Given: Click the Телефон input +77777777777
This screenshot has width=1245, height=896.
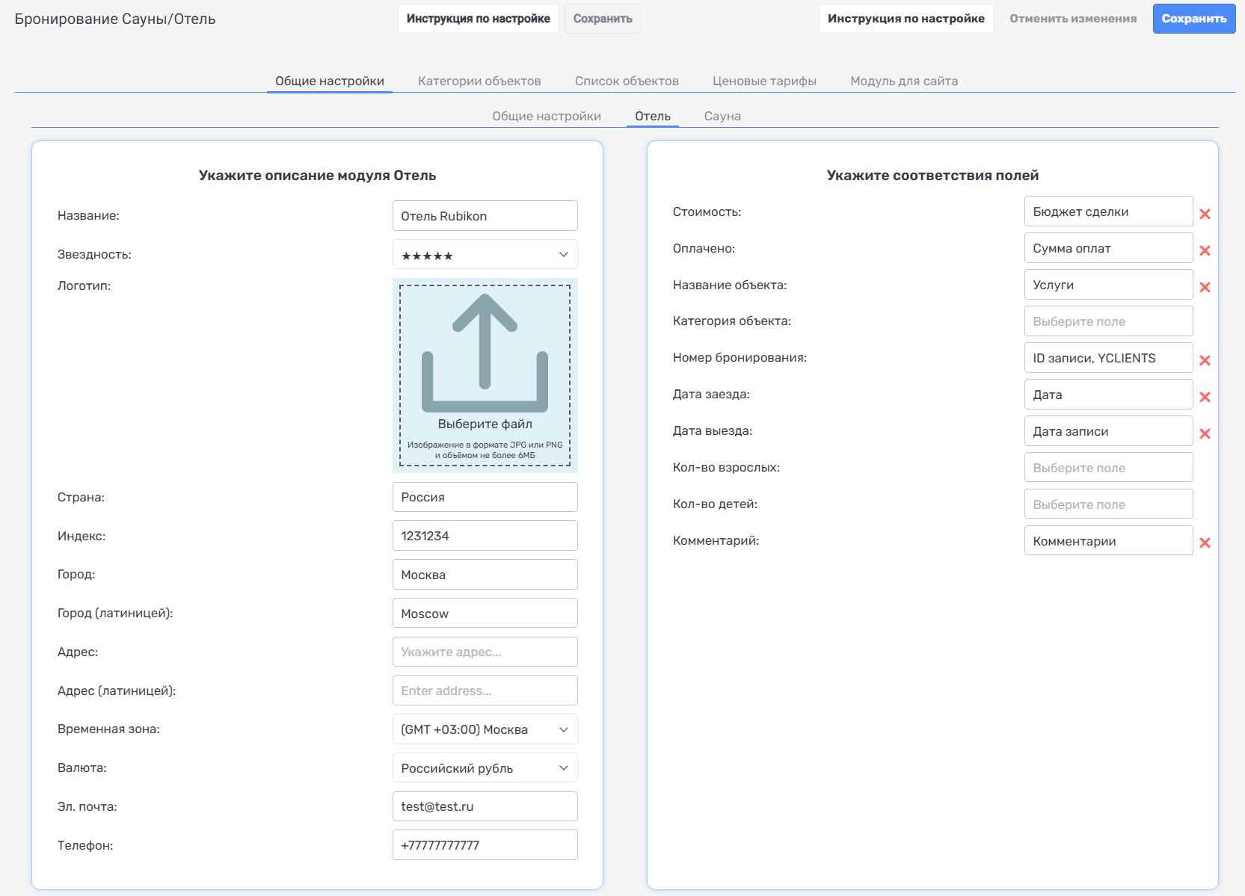Looking at the screenshot, I should point(485,845).
